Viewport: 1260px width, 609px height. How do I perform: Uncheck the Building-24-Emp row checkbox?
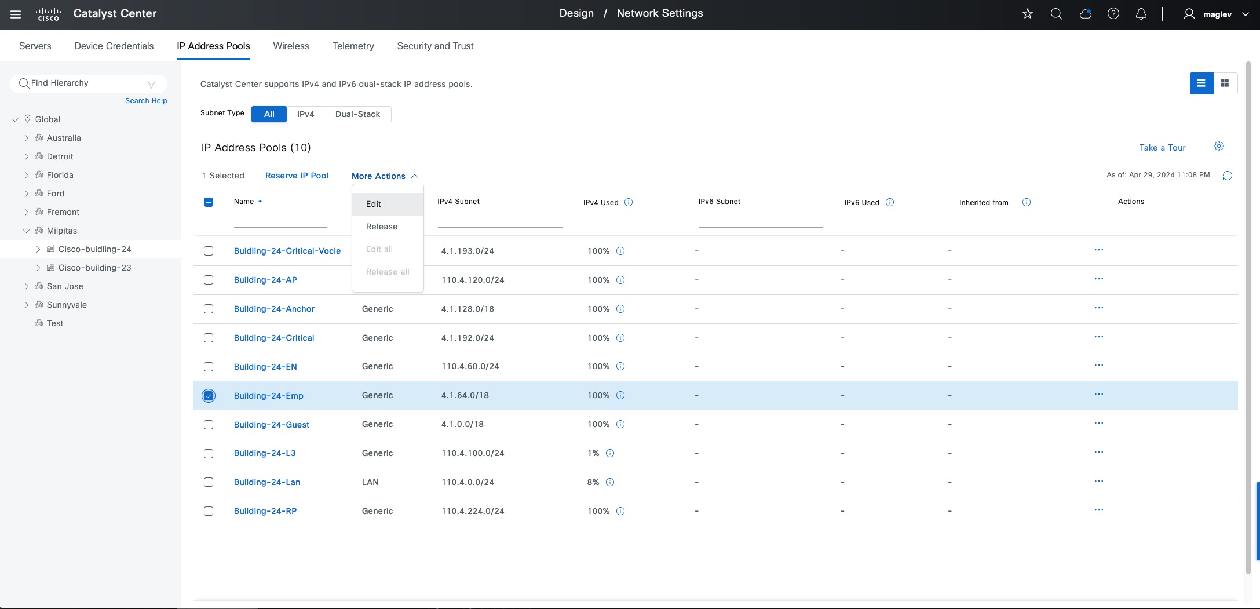point(209,396)
